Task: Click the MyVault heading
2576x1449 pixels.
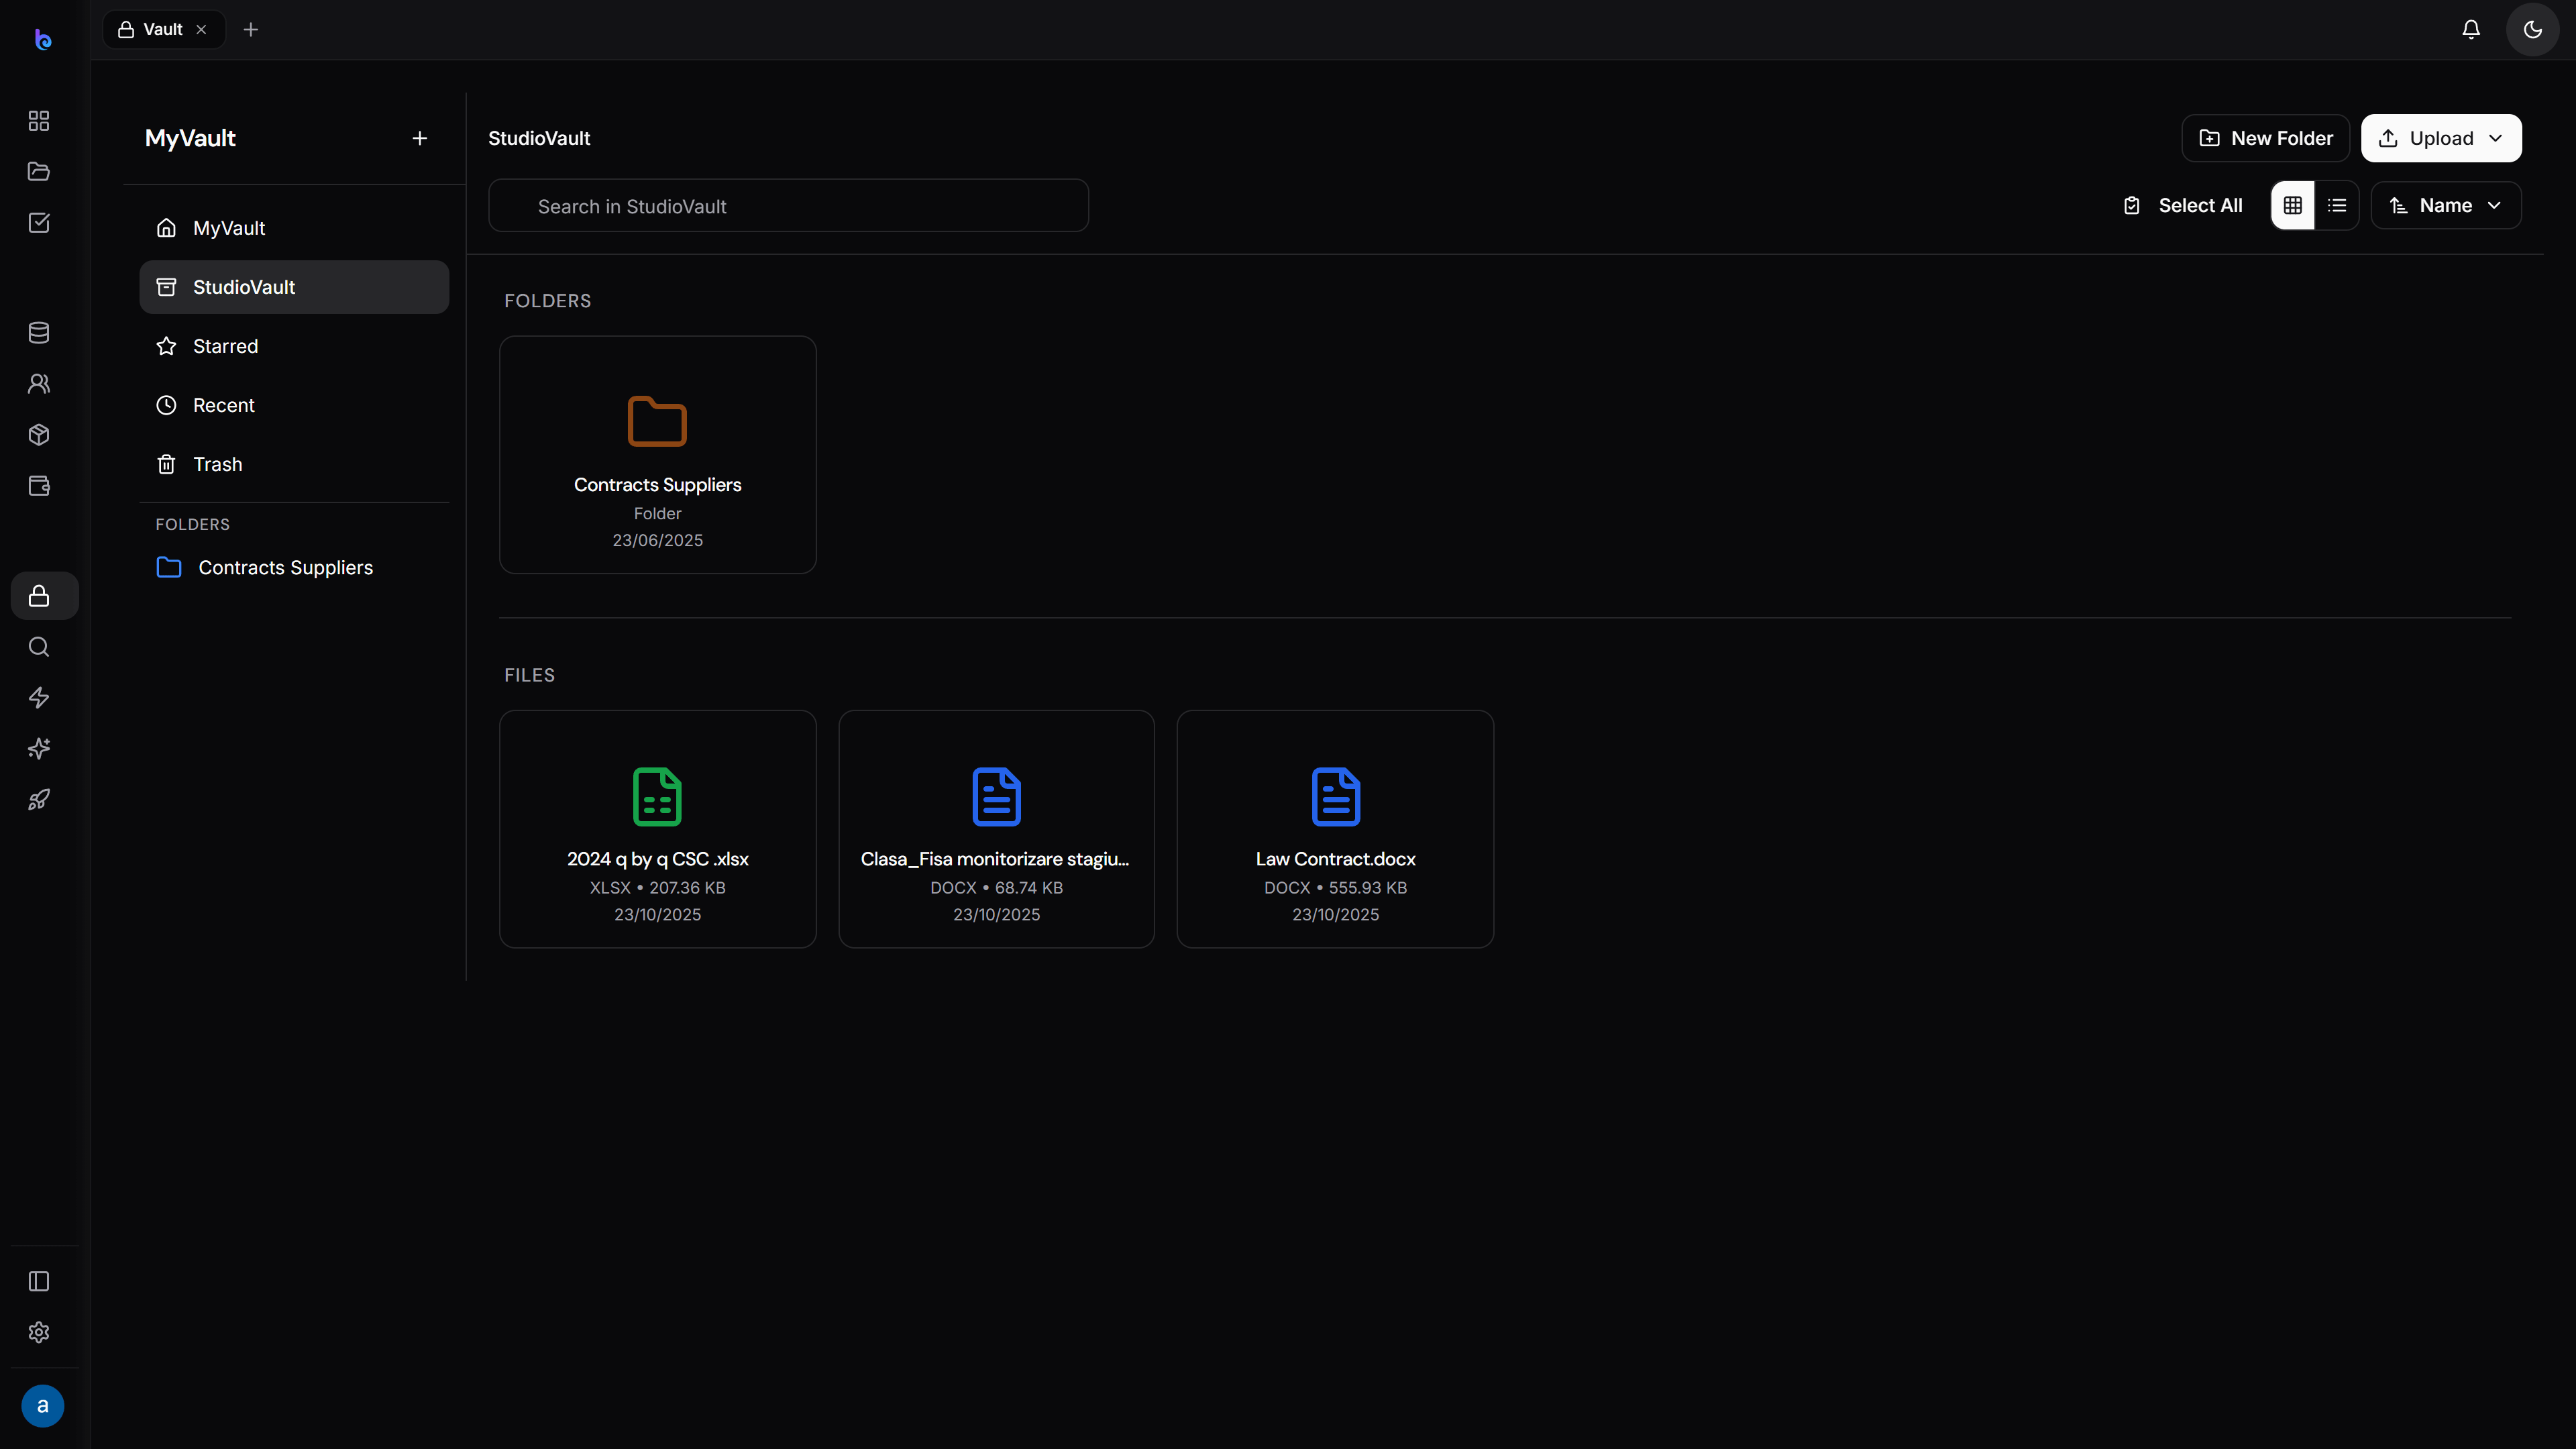Action: point(190,138)
